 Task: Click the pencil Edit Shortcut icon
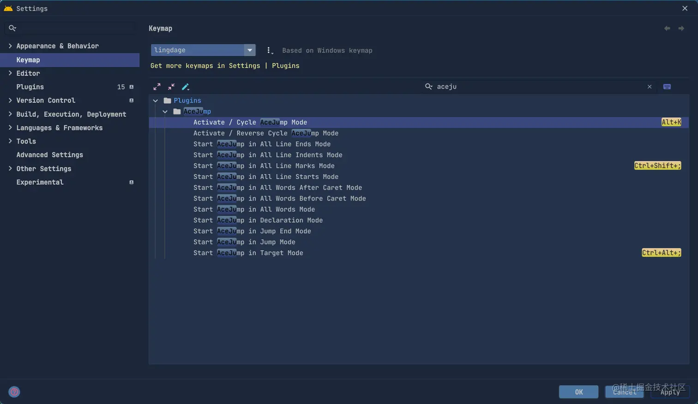(x=186, y=87)
